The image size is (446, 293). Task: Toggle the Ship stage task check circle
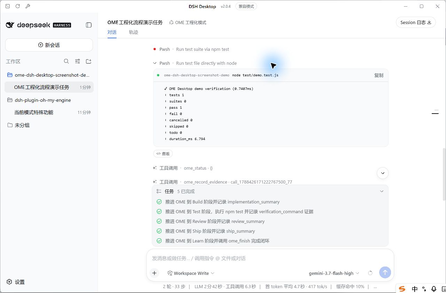(159, 231)
